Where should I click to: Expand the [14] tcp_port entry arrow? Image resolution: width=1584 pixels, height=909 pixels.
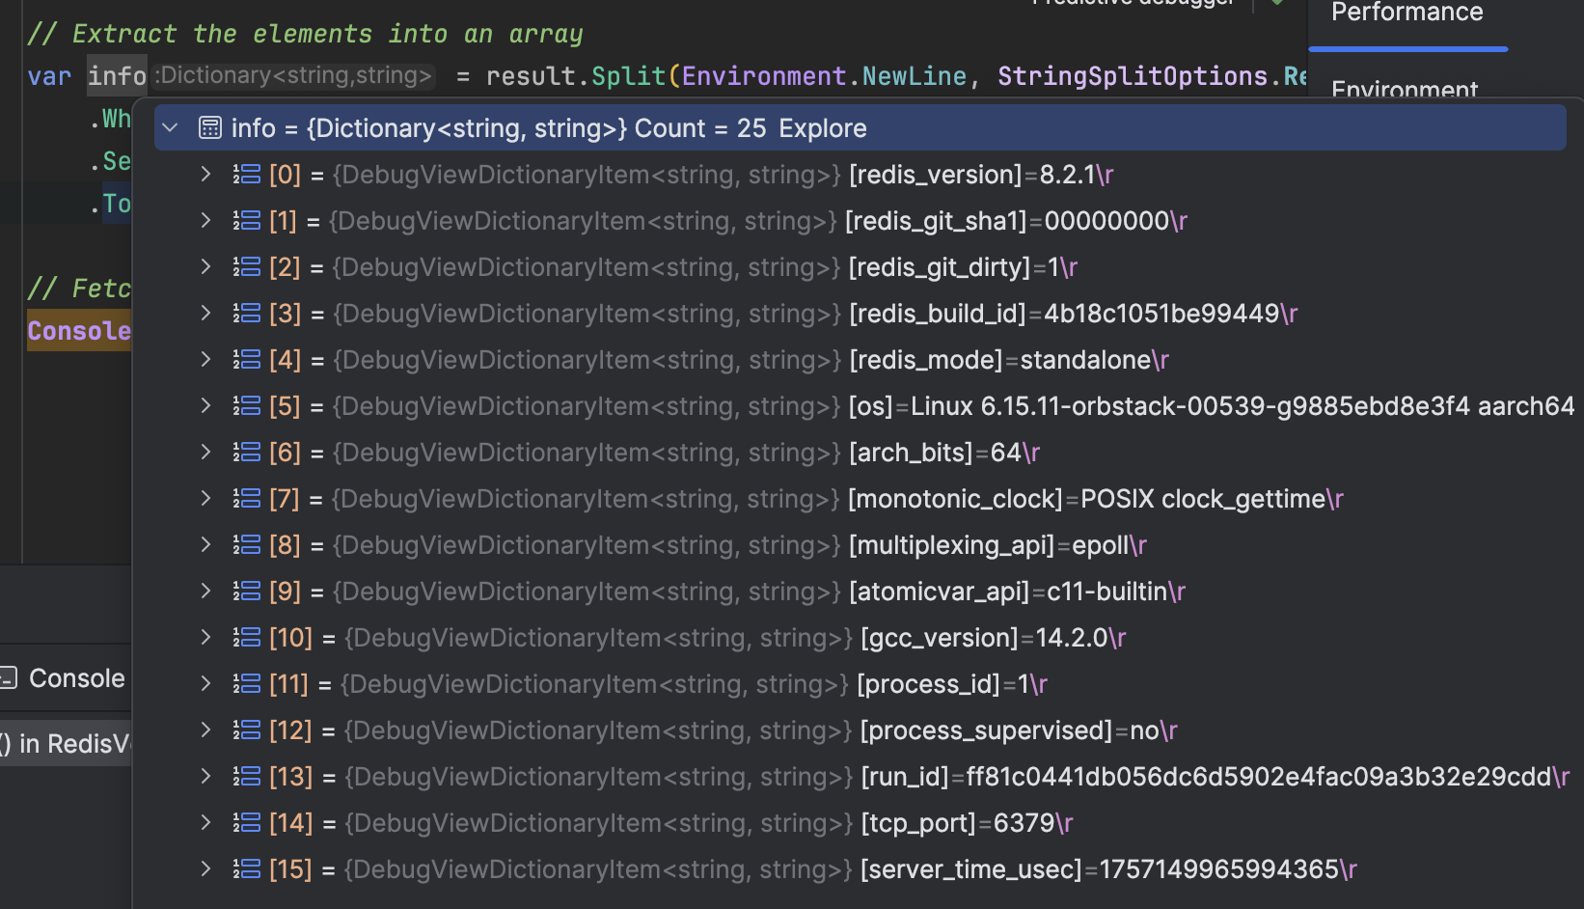point(205,823)
